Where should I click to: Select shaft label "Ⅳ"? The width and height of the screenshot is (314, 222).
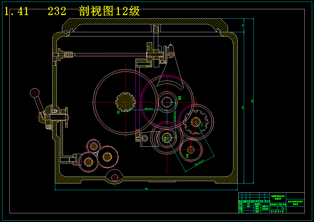pos(118,112)
